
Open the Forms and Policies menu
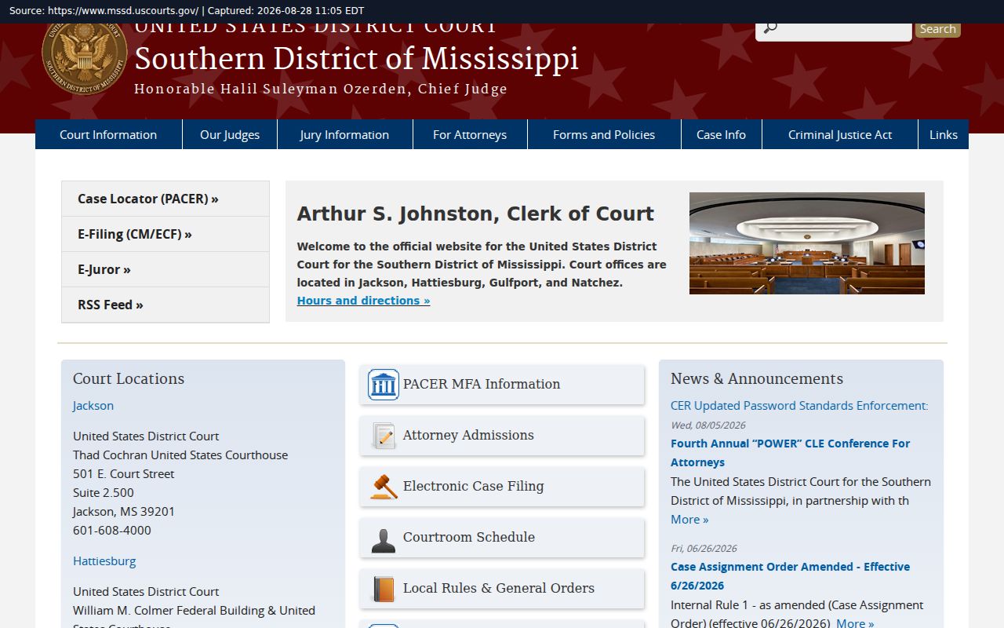click(604, 134)
